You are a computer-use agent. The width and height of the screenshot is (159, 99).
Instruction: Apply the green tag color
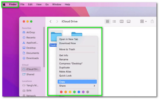[74, 92]
